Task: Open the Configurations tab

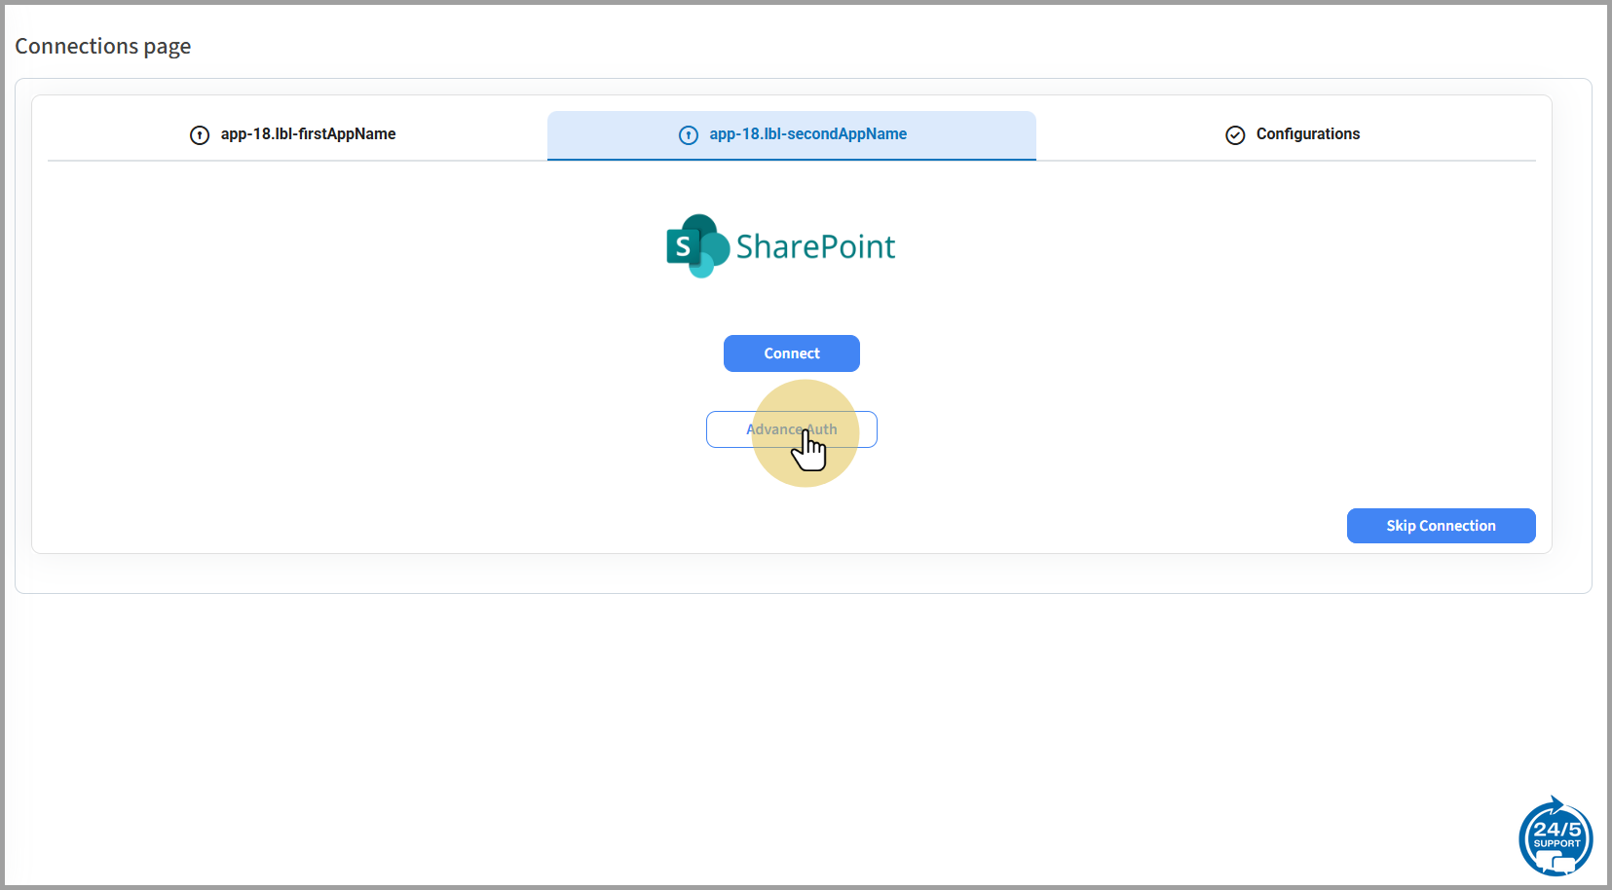Action: [1292, 134]
